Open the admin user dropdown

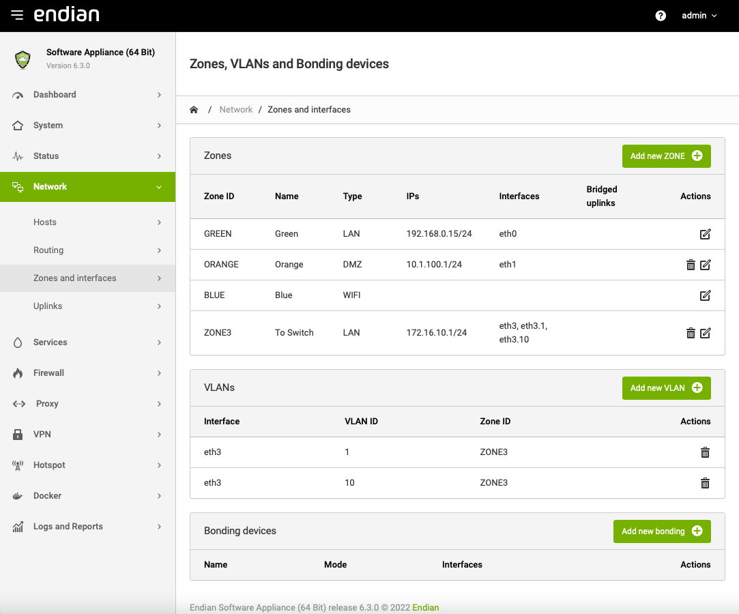(x=699, y=16)
